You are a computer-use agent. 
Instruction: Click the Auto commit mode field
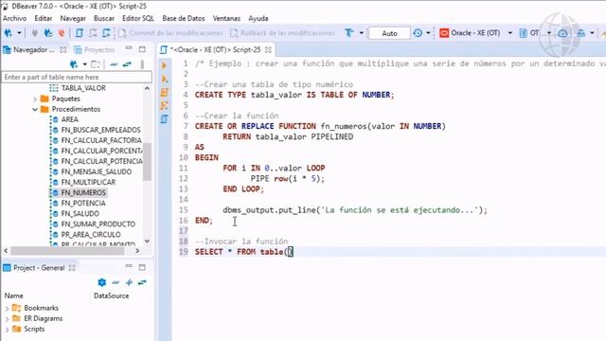coord(389,33)
